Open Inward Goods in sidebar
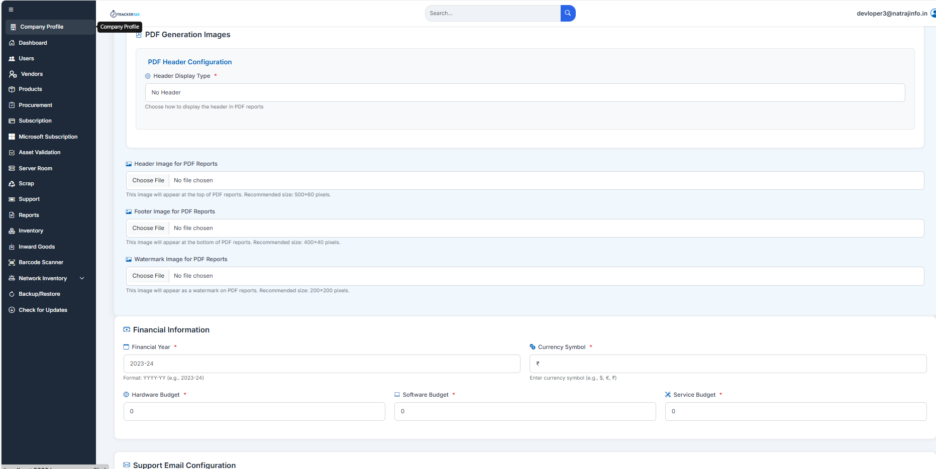This screenshot has width=936, height=469. coord(37,247)
